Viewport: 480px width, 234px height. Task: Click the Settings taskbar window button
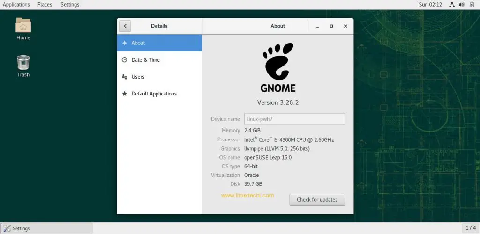point(46,228)
